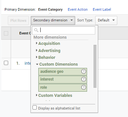
Task: Expand the Behavior group
Action: (45, 58)
